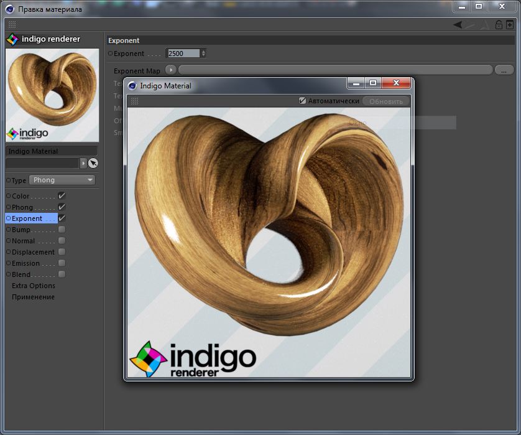Click the Exponent section header

(x=311, y=40)
